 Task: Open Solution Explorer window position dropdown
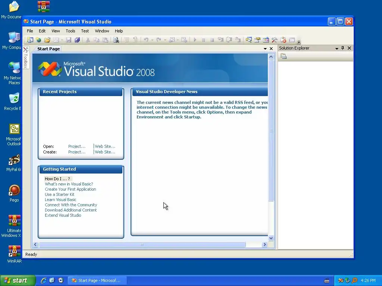coord(337,48)
